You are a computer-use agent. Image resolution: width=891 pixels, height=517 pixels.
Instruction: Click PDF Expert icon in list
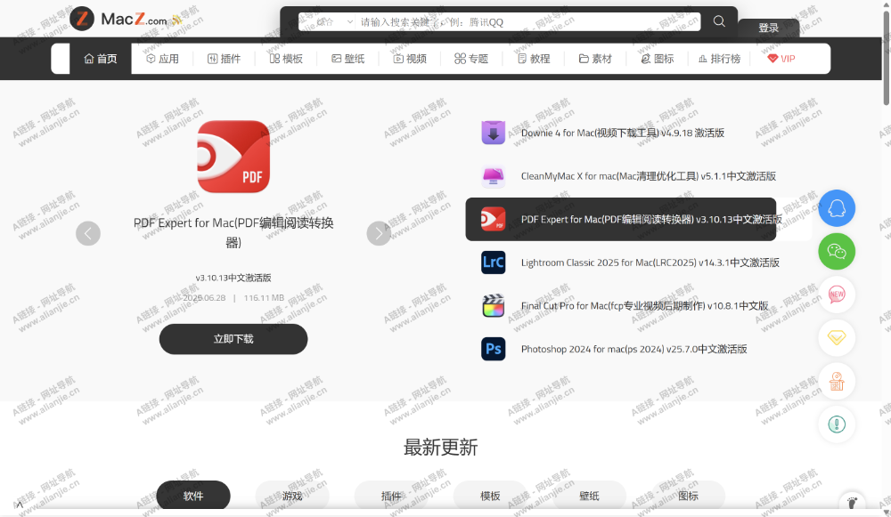tap(494, 219)
